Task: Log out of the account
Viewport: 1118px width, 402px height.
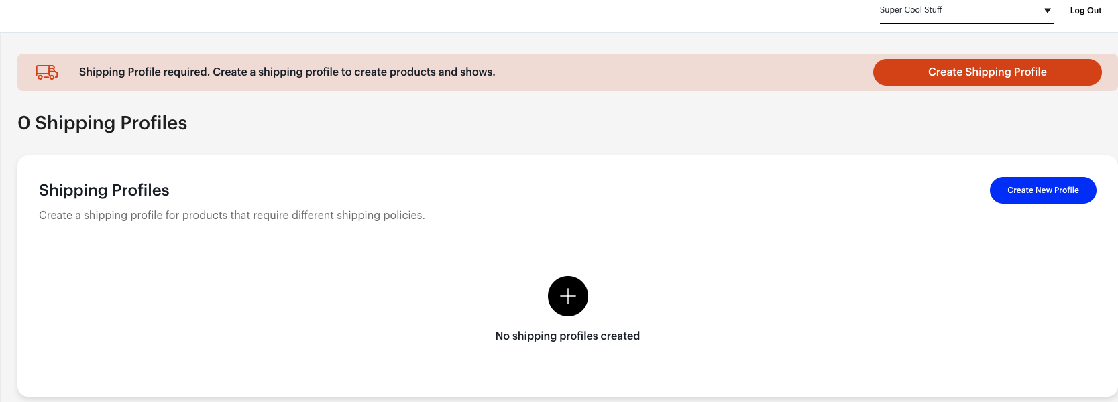Action: (x=1086, y=11)
